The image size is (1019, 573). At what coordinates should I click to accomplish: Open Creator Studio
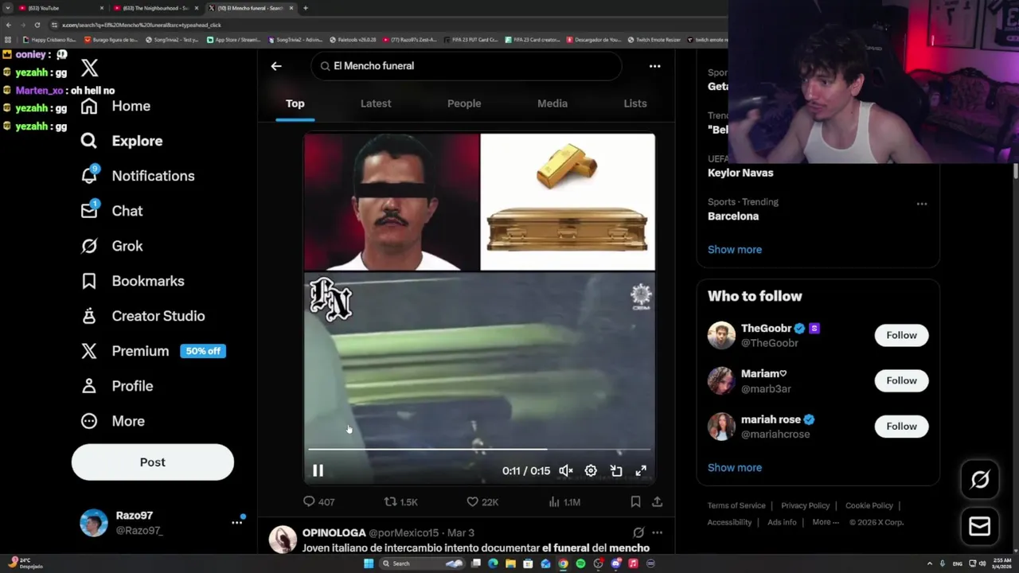point(143,316)
